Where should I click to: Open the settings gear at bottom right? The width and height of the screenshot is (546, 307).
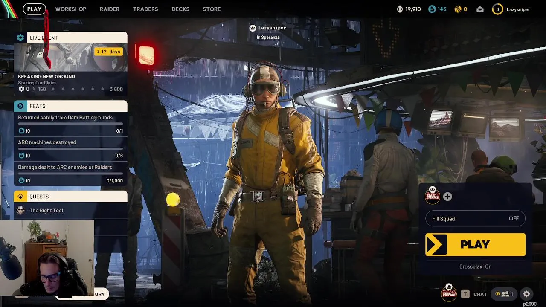[527, 294]
